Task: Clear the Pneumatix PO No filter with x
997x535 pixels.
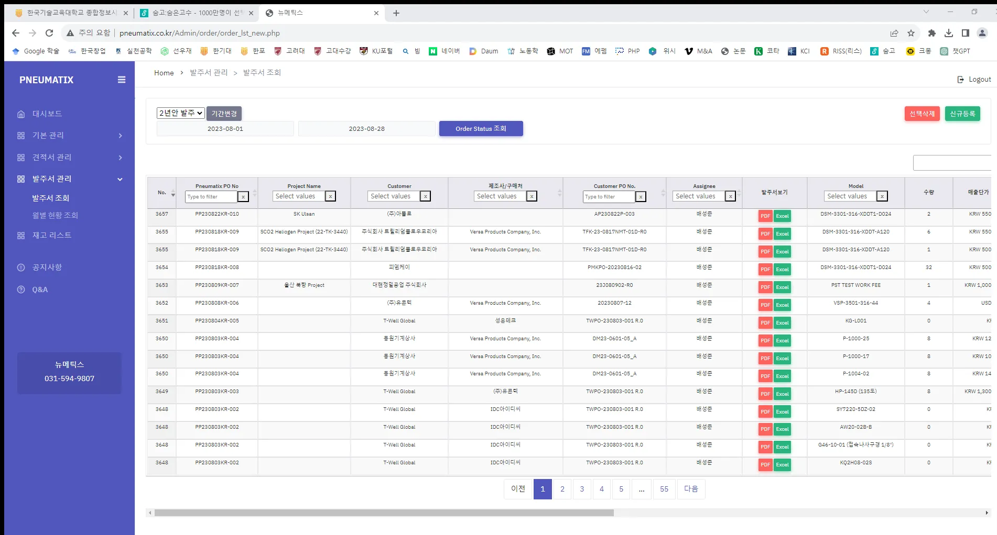Action: coord(243,196)
